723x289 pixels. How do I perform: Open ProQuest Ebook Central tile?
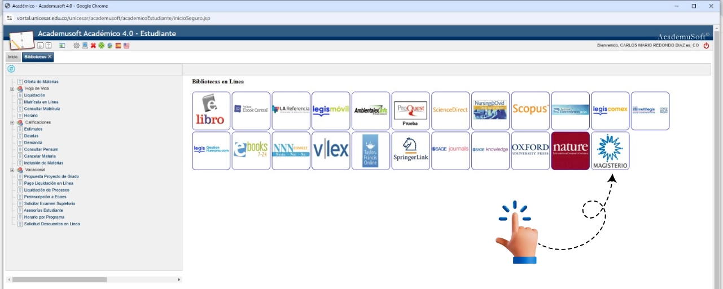click(251, 111)
